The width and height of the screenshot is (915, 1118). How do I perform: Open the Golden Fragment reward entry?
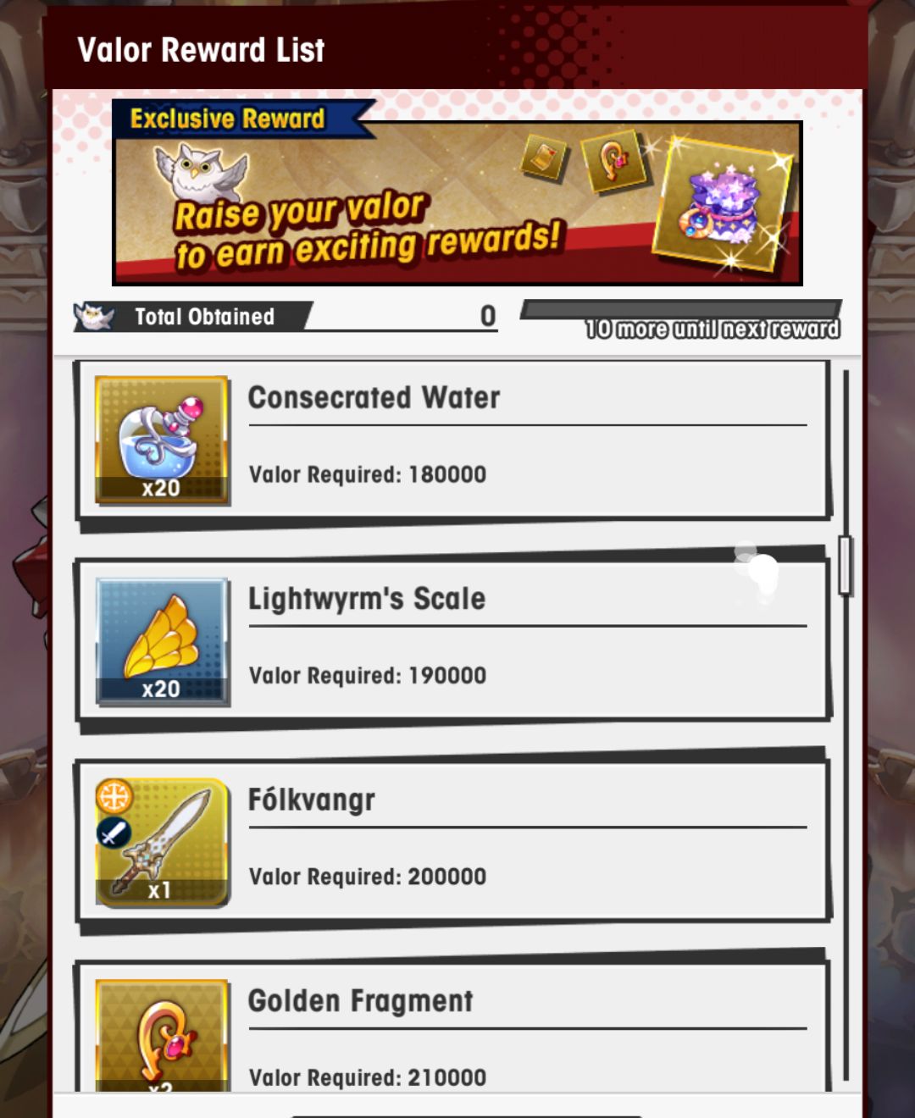452,1027
